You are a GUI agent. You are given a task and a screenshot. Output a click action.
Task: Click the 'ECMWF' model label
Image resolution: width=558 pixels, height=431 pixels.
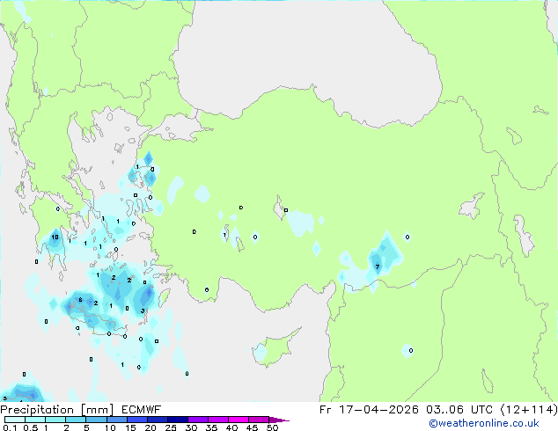click(141, 410)
